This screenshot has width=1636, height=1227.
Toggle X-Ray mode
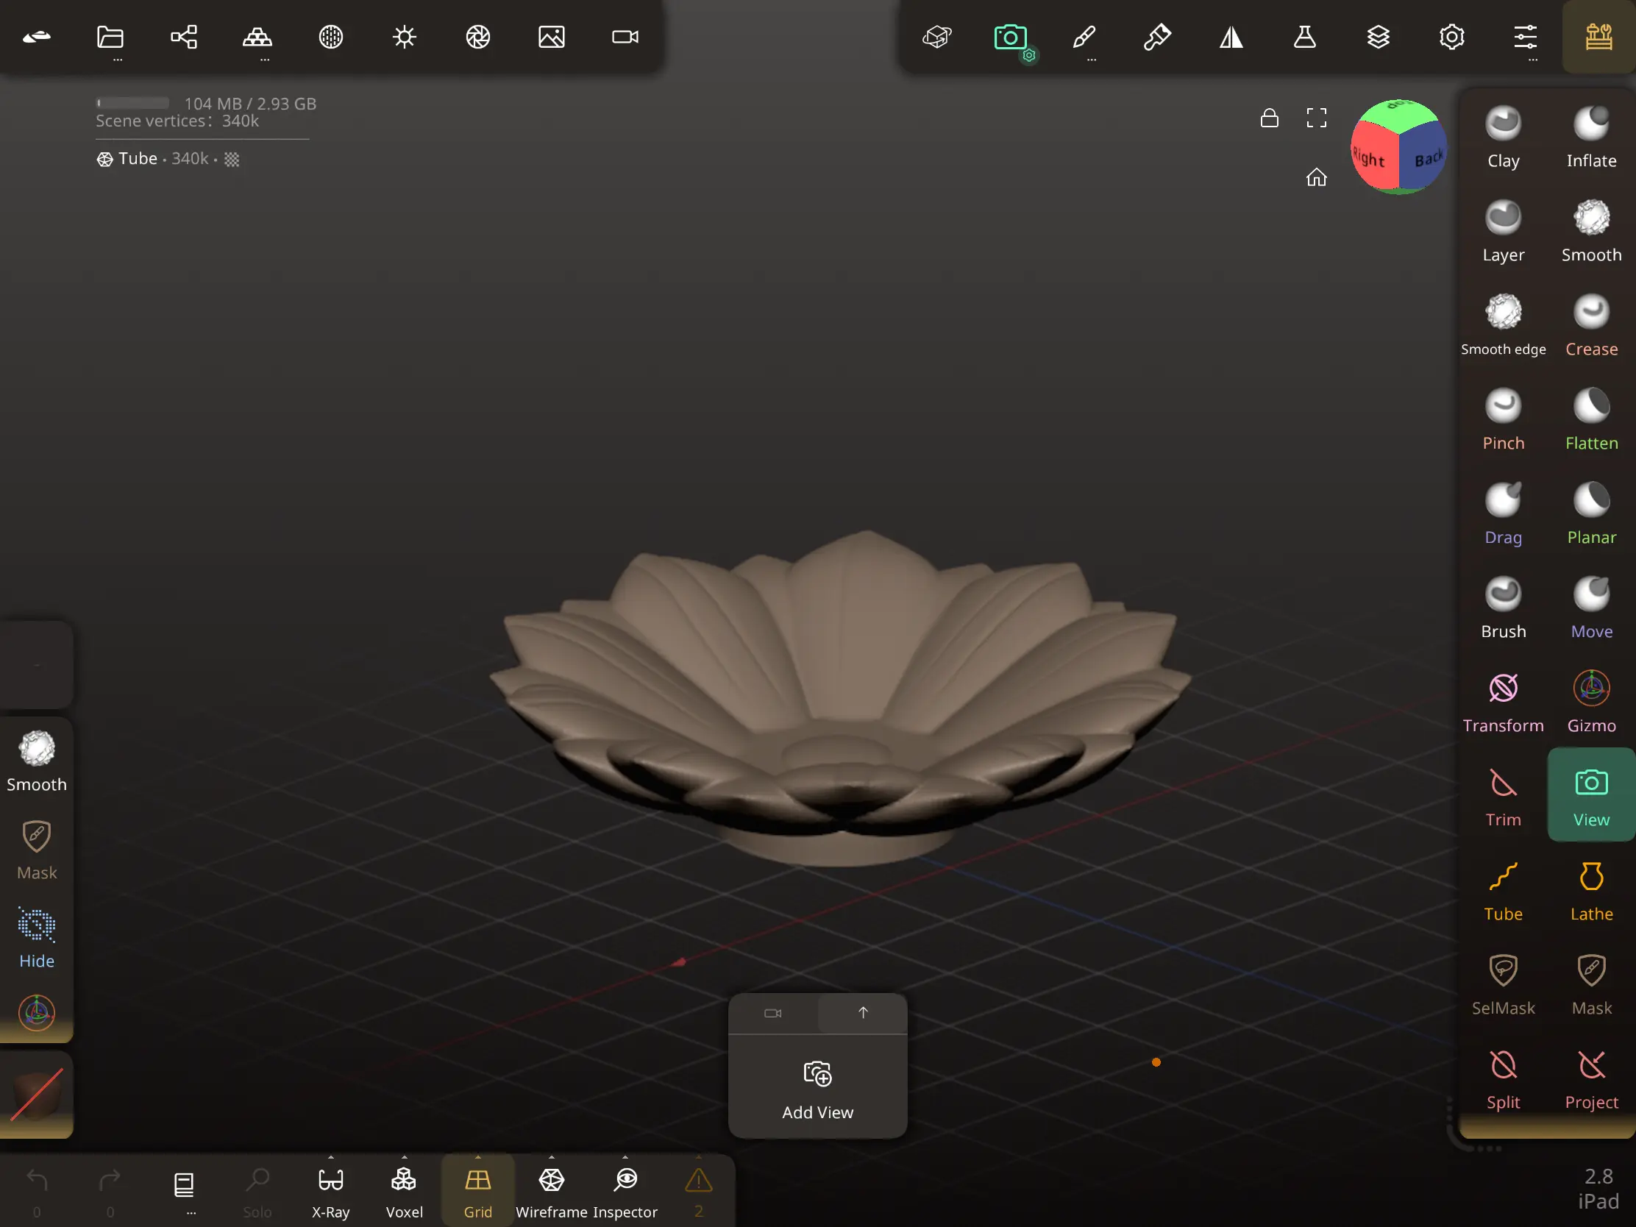(x=330, y=1189)
